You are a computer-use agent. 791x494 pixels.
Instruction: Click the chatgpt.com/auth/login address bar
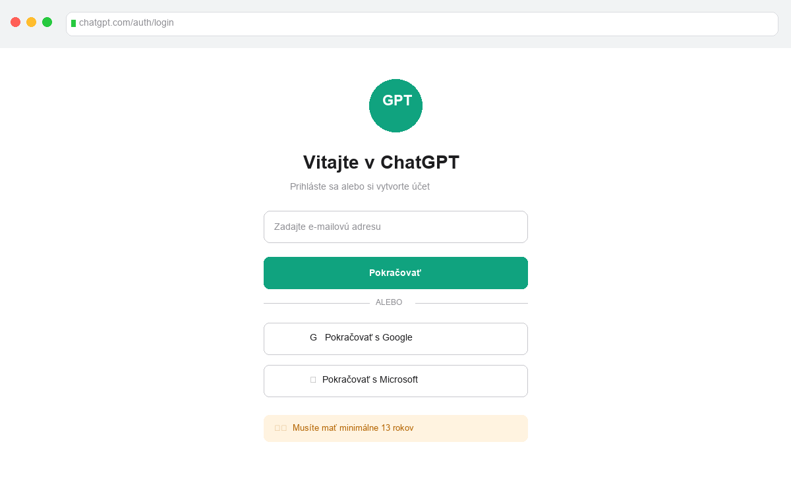click(422, 24)
